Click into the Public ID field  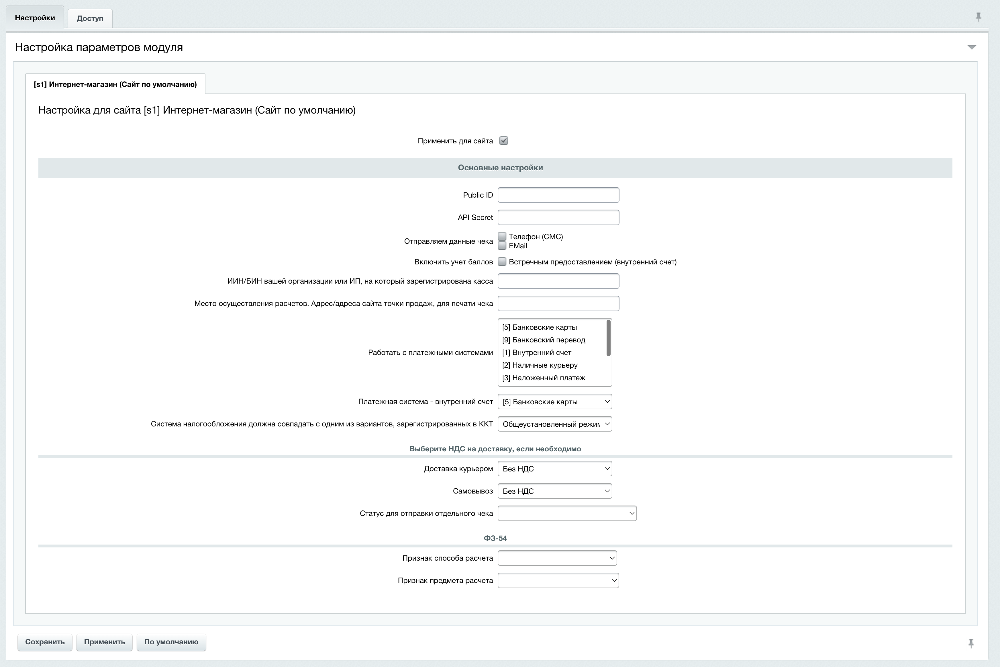pos(558,195)
